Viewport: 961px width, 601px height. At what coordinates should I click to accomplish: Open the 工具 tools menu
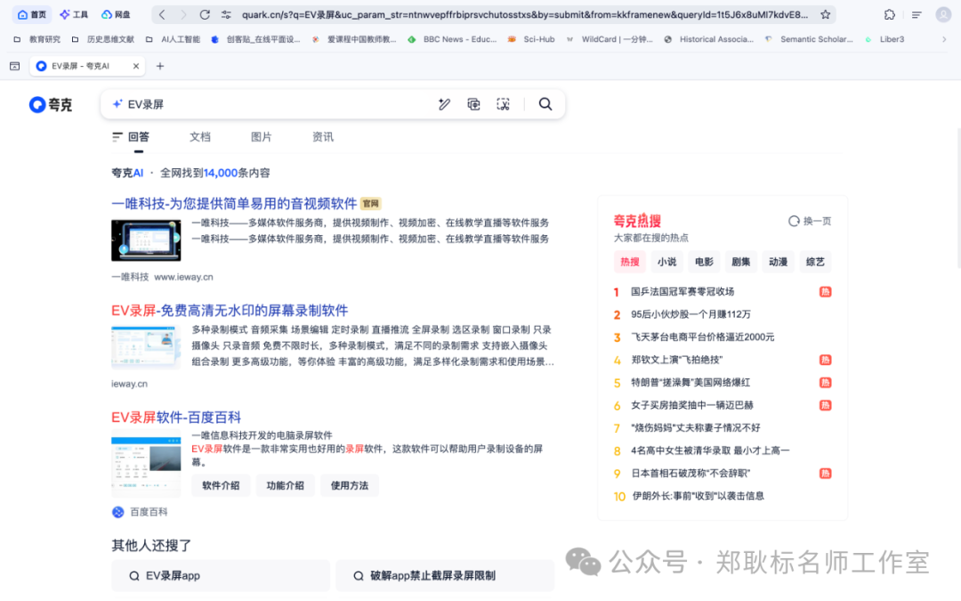point(74,14)
